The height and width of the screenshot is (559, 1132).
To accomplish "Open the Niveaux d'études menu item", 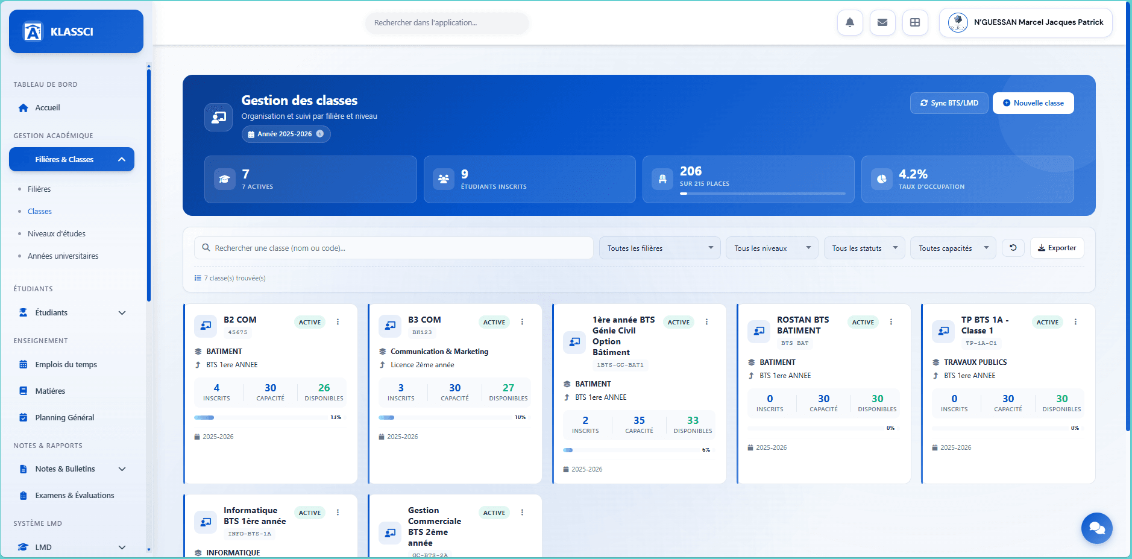I will click(x=57, y=233).
